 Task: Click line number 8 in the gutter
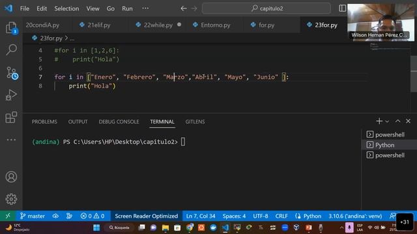click(x=40, y=86)
